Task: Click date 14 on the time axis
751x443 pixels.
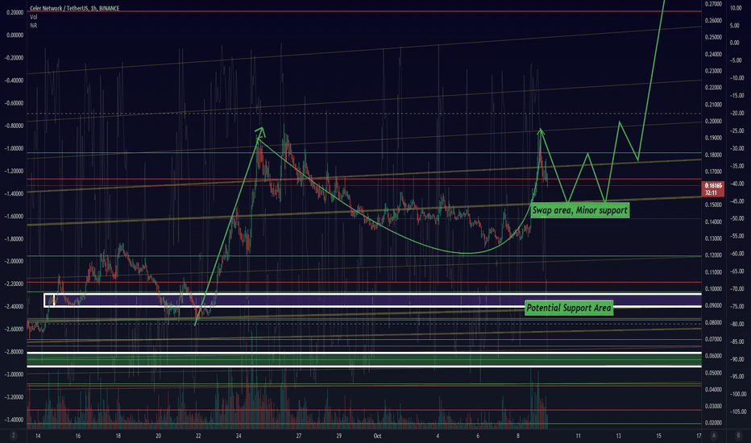Action: pyautogui.click(x=38, y=436)
